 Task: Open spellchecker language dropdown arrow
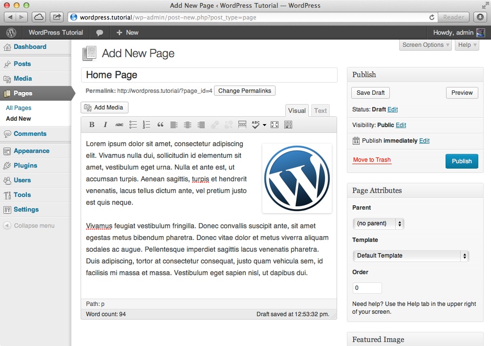click(264, 125)
